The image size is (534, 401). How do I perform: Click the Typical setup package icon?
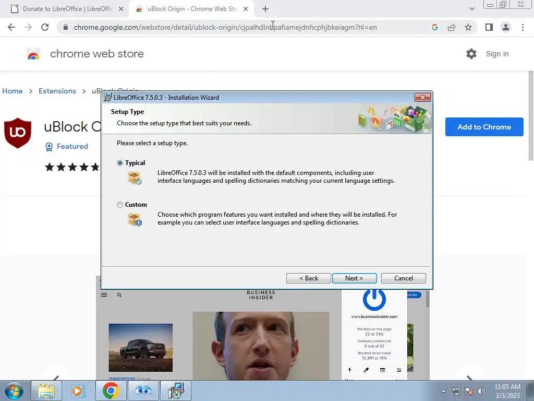click(x=135, y=178)
